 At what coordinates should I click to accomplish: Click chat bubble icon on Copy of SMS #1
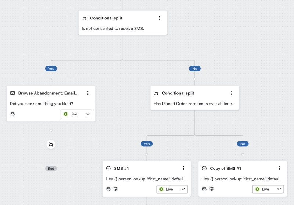click(x=204, y=168)
